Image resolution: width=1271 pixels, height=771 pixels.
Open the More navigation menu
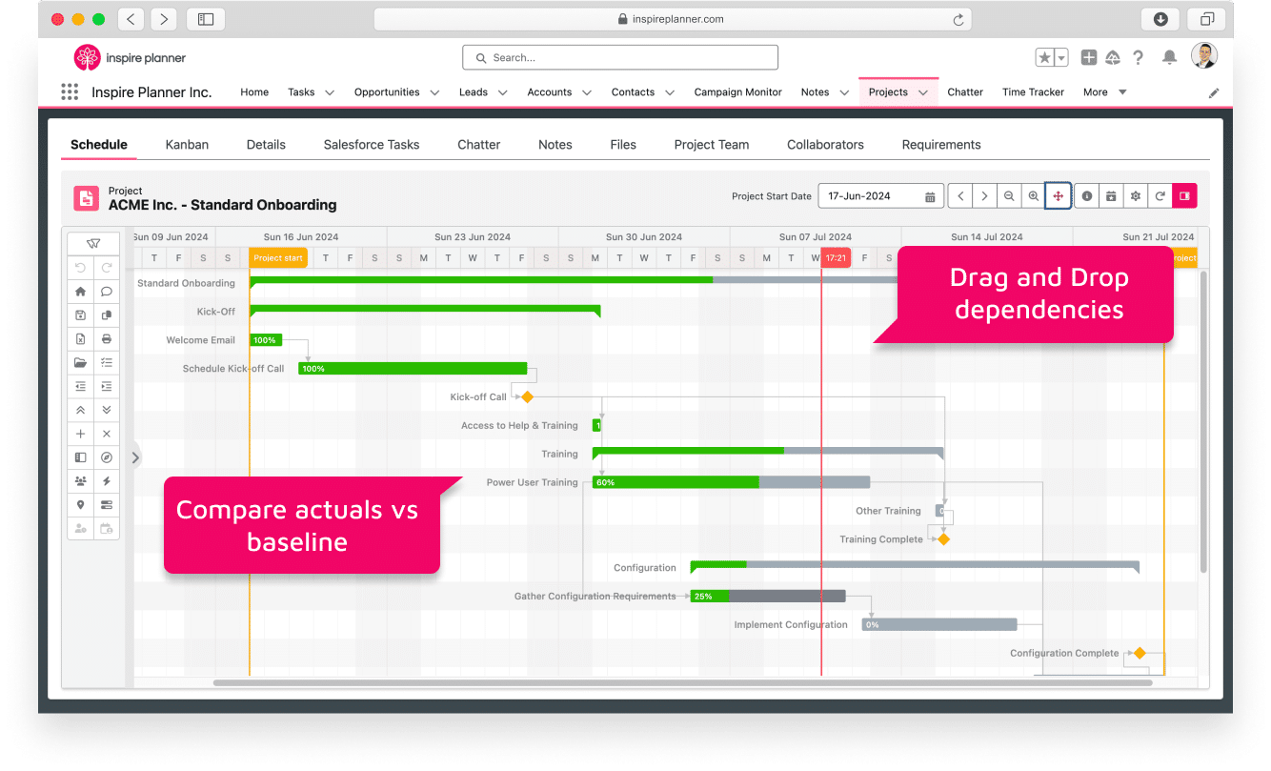(1104, 92)
